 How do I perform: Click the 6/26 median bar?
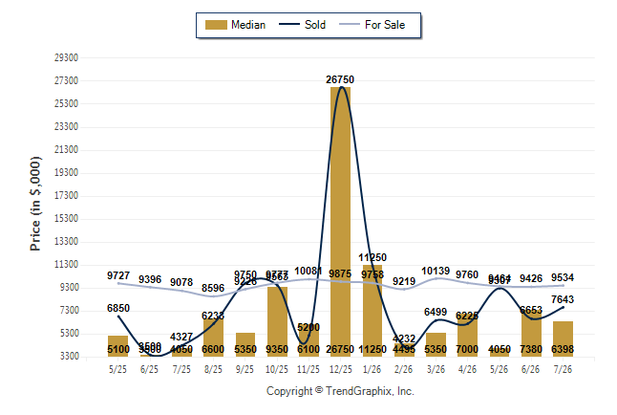pyautogui.click(x=531, y=333)
